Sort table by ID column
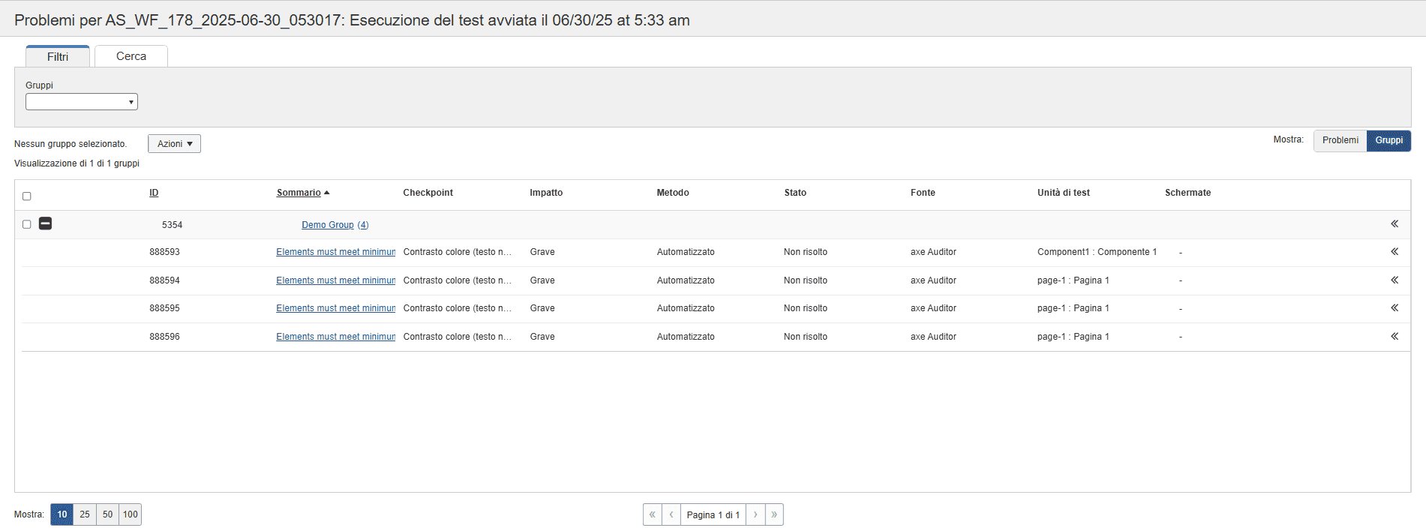The height and width of the screenshot is (531, 1426). click(154, 193)
